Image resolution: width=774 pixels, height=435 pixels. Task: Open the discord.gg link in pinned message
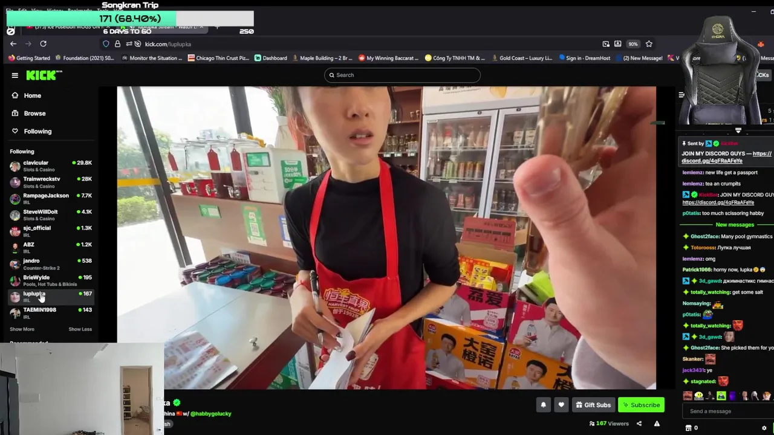tap(726, 157)
